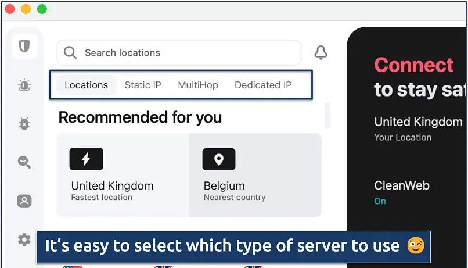Open Settings via the gear icon
Viewport: 468px width, 268px height.
coord(24,239)
